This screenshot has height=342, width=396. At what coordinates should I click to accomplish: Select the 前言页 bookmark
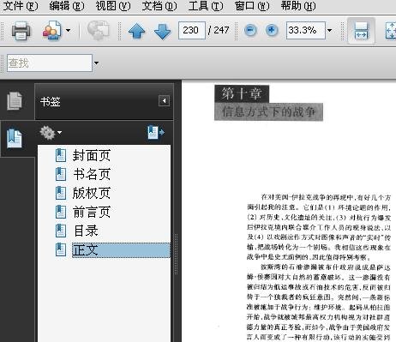point(92,212)
